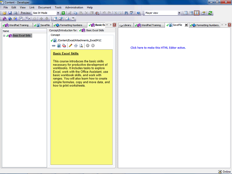Click the Concept stop sound button

click(x=93, y=46)
